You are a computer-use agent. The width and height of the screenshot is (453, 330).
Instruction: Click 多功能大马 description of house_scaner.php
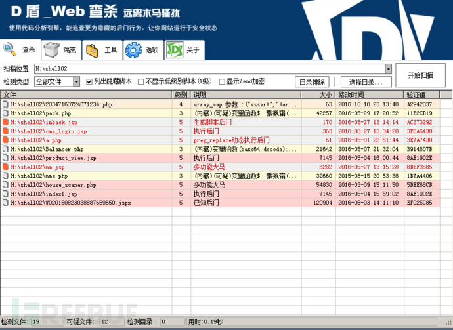click(209, 185)
